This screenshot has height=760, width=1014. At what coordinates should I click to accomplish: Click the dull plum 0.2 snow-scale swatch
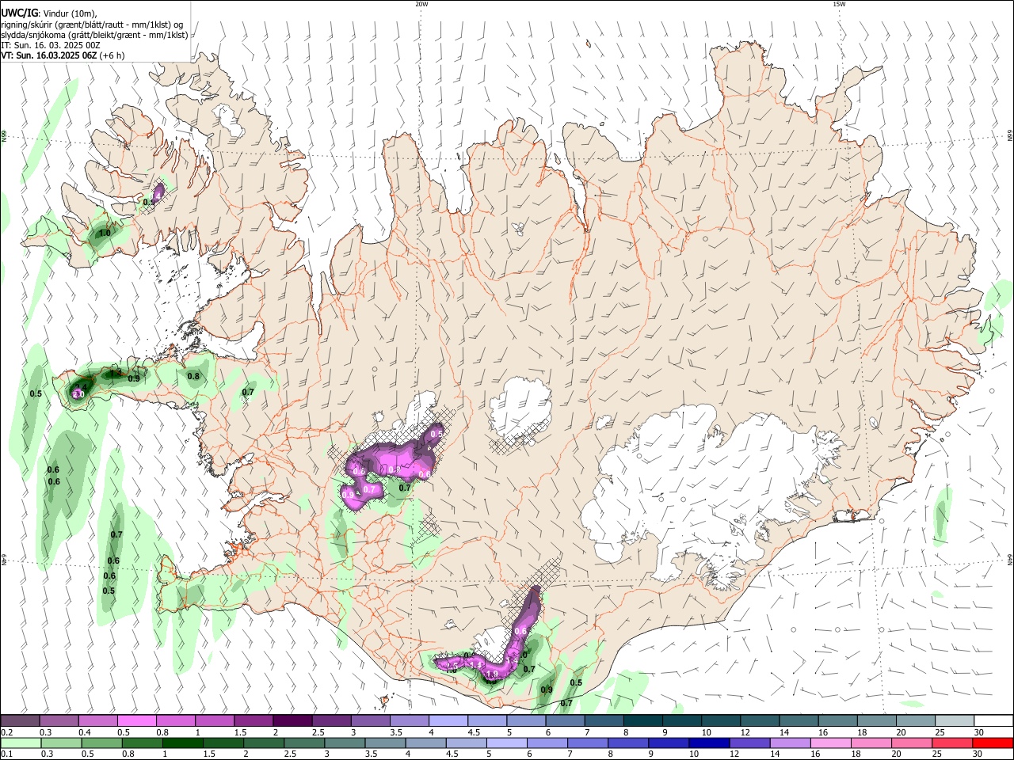(20, 720)
